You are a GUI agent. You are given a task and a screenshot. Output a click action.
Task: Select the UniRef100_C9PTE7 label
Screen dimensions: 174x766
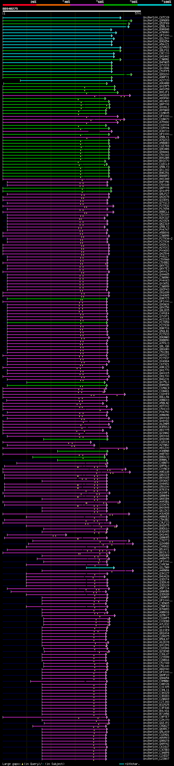pos(156,717)
